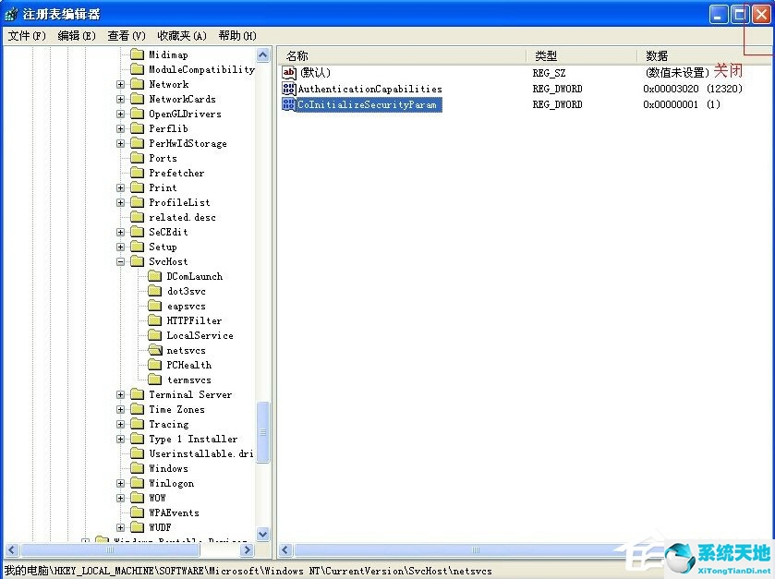
Task: Sort by the 类型 column header
Action: 581,55
